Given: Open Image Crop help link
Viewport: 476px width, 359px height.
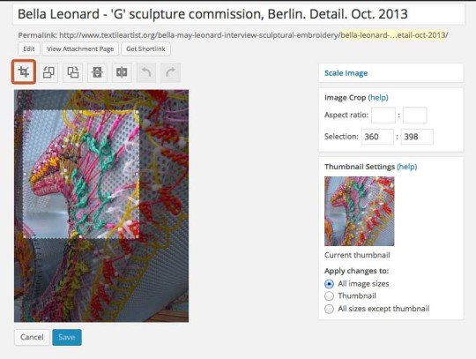Looking at the screenshot, I should click(x=378, y=98).
